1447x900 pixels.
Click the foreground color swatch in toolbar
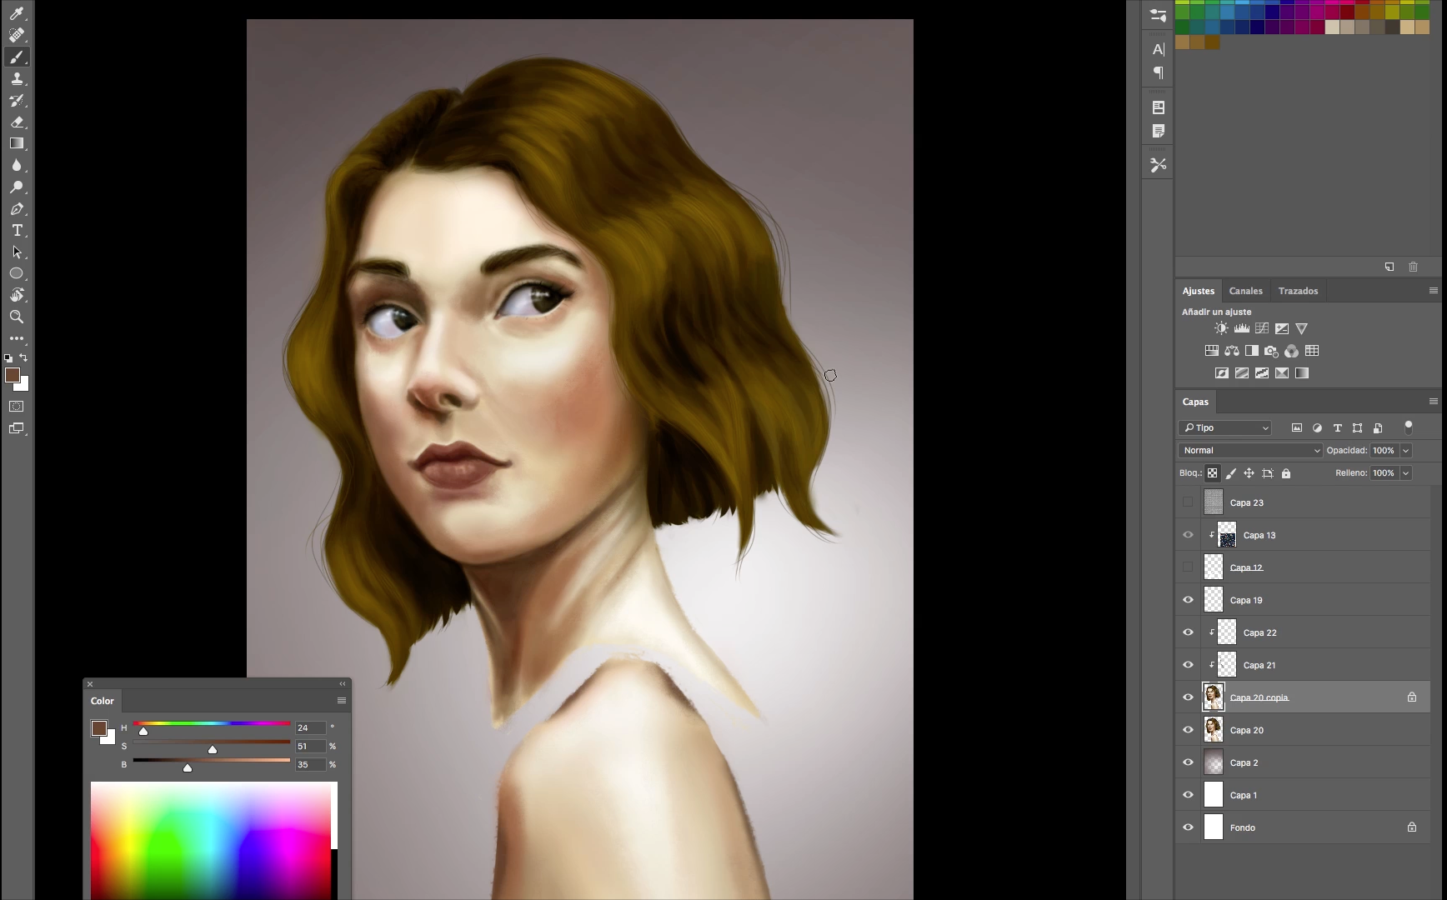pos(12,375)
